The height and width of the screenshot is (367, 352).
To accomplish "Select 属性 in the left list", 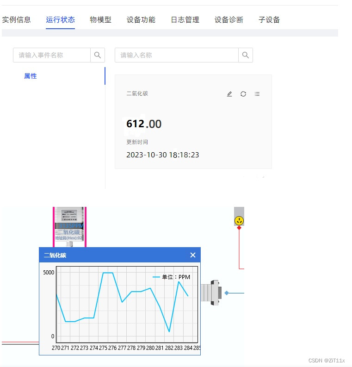I will coord(31,76).
